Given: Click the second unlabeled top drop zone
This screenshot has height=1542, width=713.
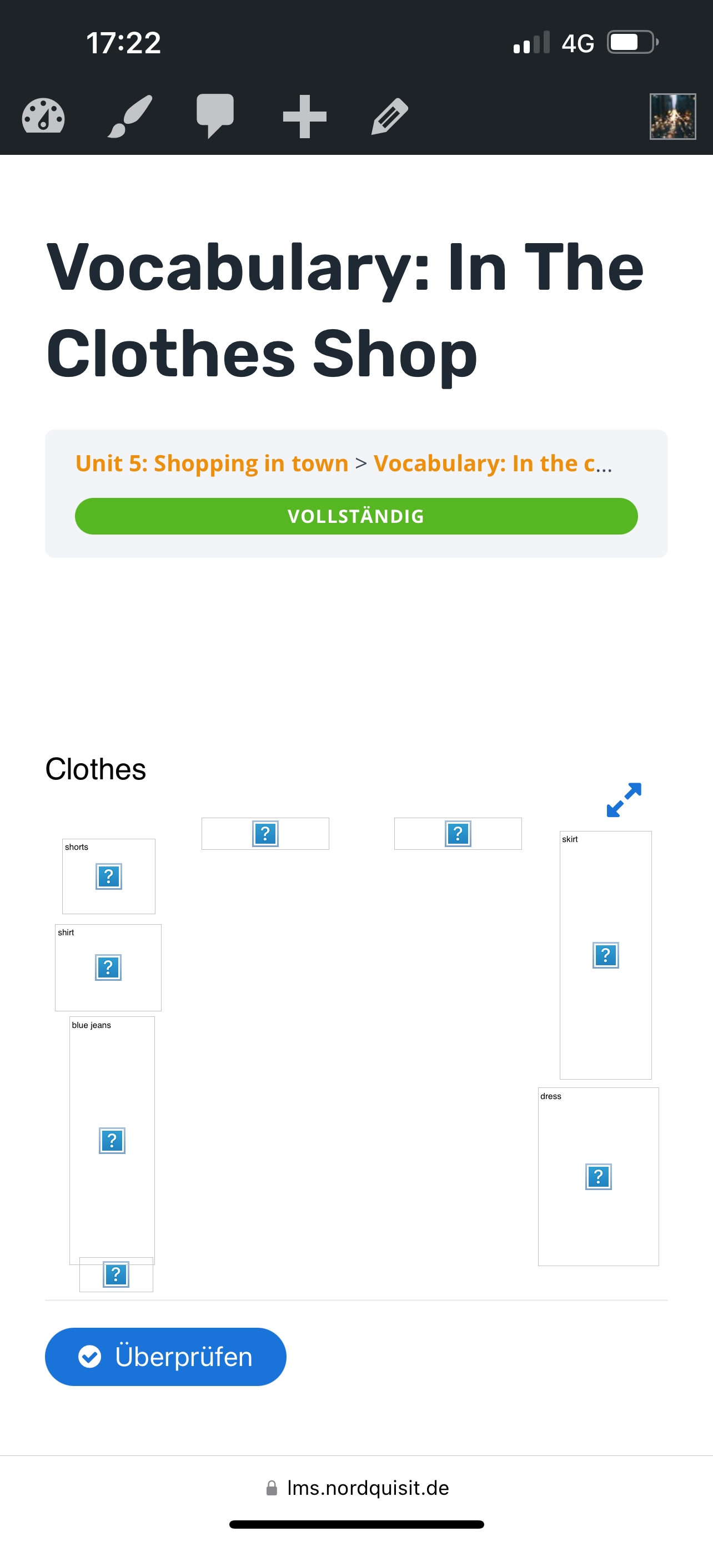Looking at the screenshot, I should pos(458,833).
